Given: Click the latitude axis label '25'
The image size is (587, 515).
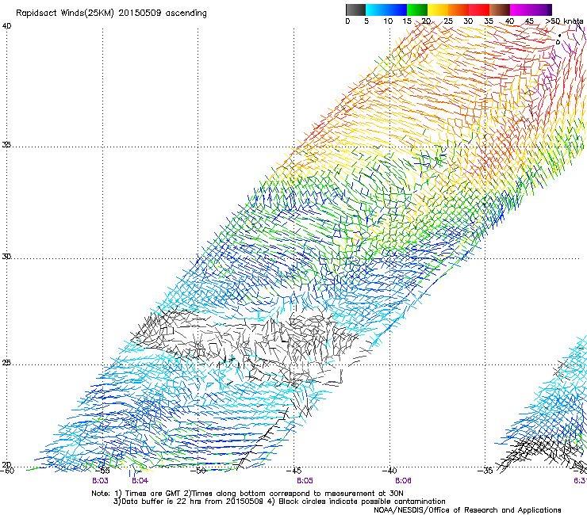Looking at the screenshot, I should (6, 363).
